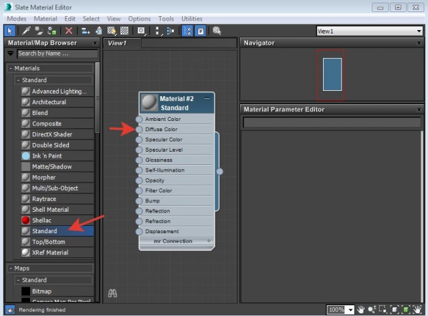
Task: Collapse the Standard maps subgroup
Action: 18,280
